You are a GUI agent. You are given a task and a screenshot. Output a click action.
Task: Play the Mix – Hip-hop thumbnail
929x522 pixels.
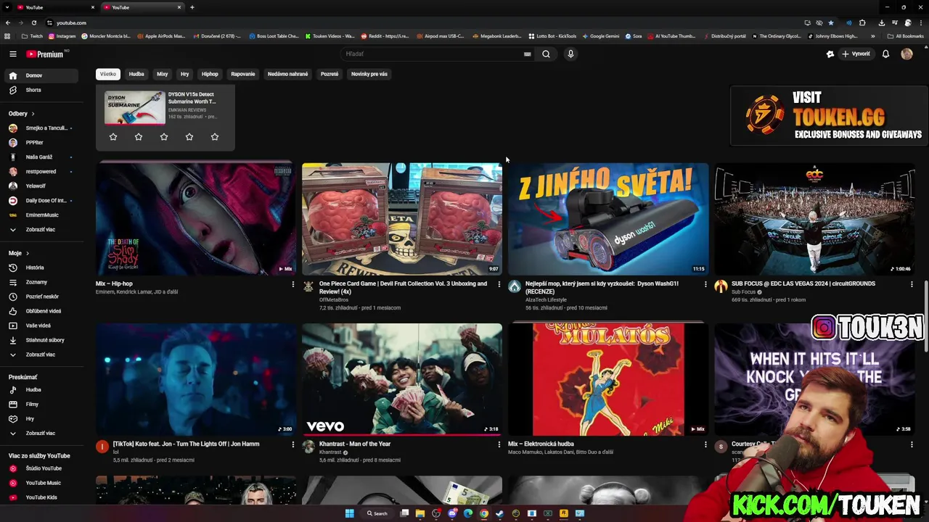[x=196, y=219]
